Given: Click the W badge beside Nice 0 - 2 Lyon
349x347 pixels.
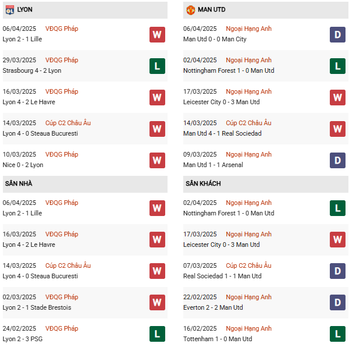Looking at the screenshot, I should tap(157, 160).
